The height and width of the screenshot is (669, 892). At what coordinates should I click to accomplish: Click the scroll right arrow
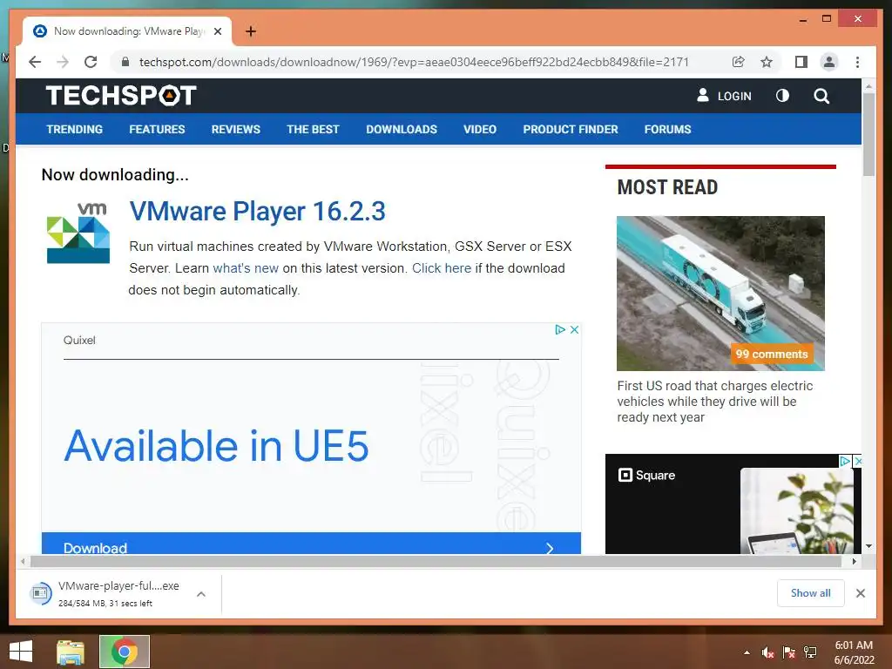coord(854,562)
